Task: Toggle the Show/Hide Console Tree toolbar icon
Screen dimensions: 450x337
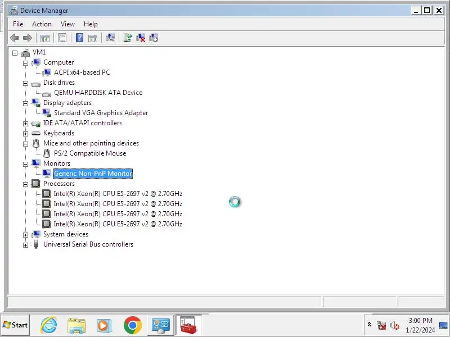Action: (45, 38)
